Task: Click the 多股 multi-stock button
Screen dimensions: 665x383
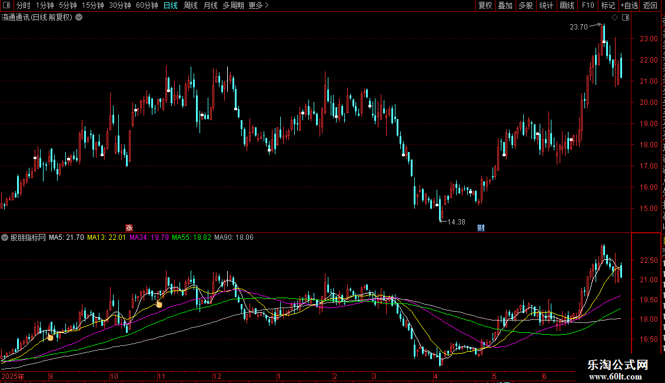Action: 526,5
